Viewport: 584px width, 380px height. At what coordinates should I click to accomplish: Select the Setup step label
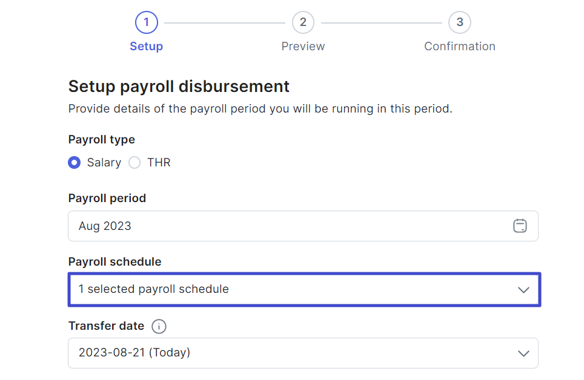147,46
